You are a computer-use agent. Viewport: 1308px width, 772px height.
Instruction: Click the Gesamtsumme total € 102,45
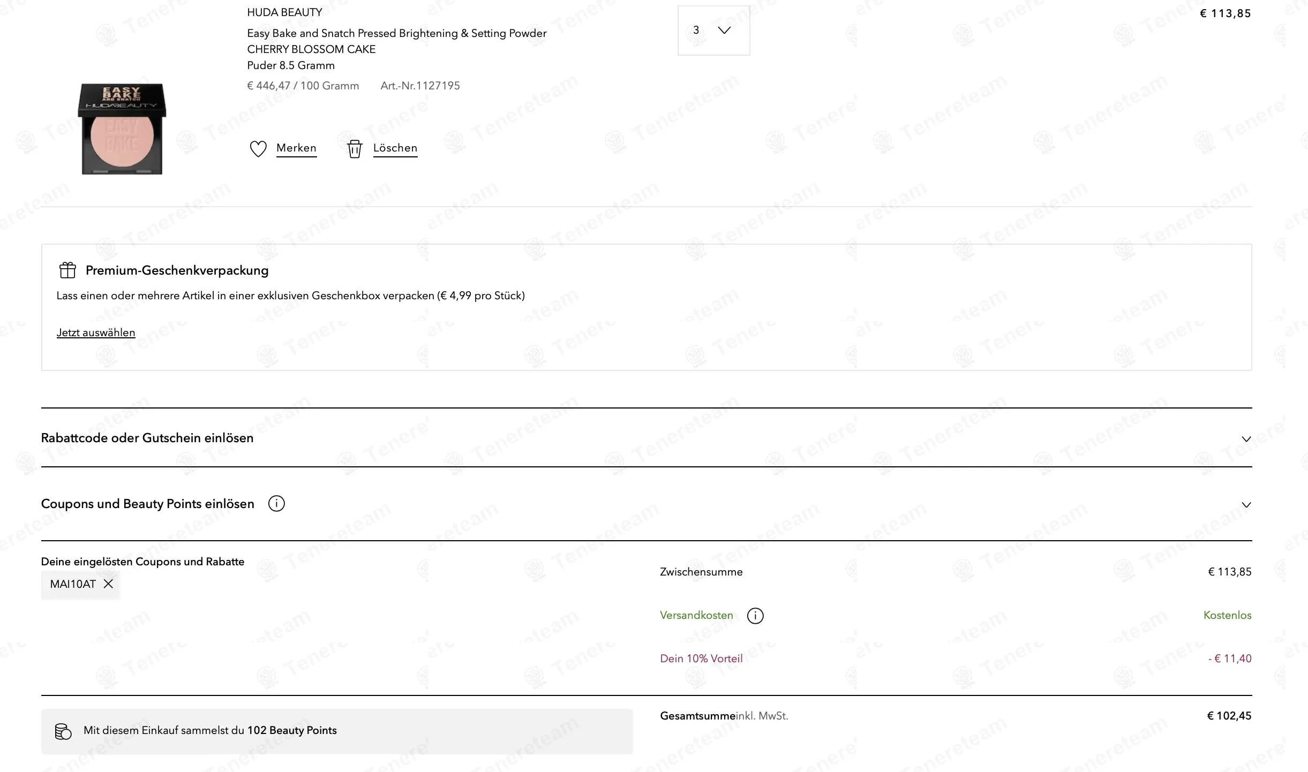[1229, 716]
